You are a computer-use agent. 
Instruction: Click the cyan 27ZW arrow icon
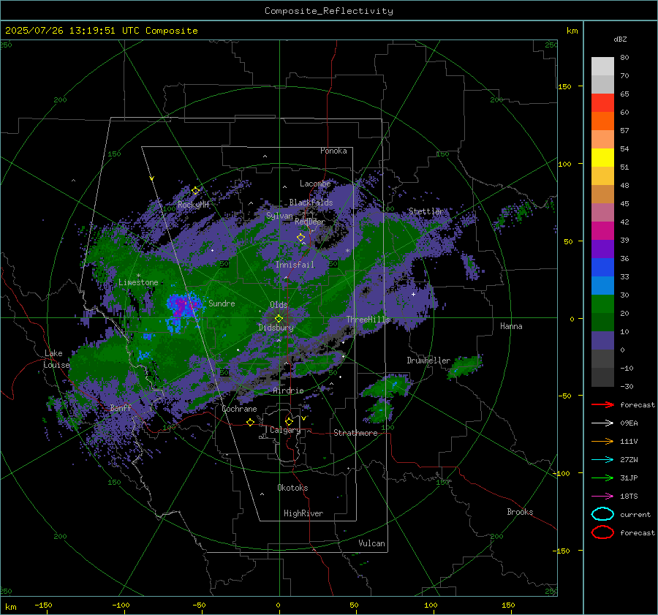pyautogui.click(x=602, y=460)
